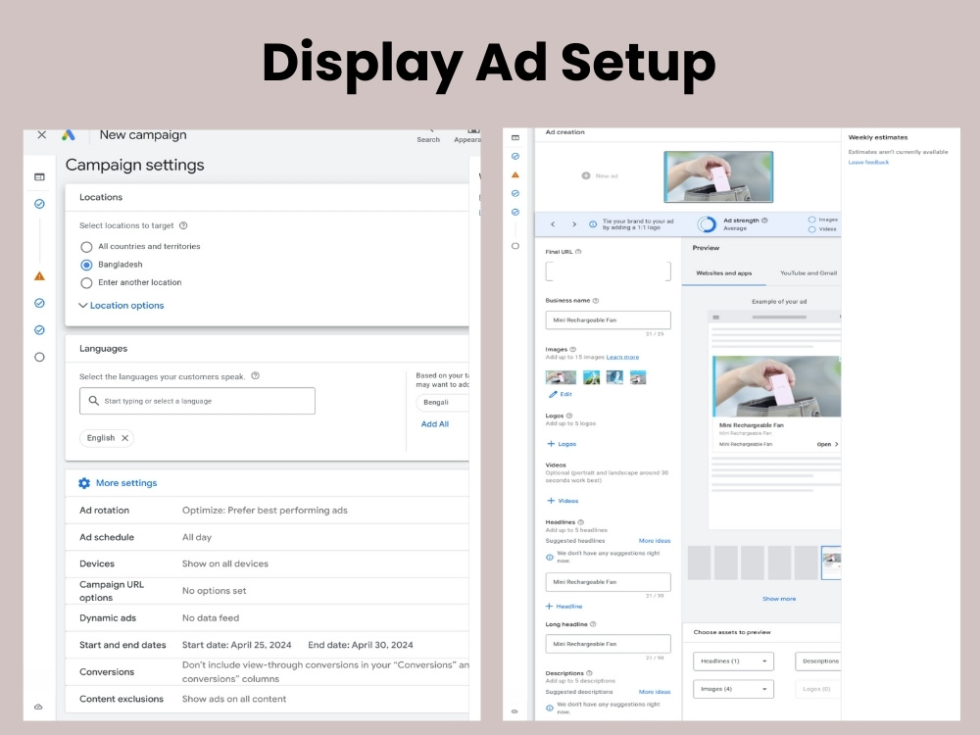
Task: Toggle the Videos ad strength indicator
Action: 811,229
